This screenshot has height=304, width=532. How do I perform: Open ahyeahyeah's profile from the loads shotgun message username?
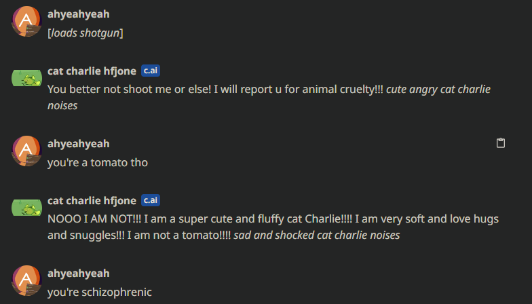(78, 14)
